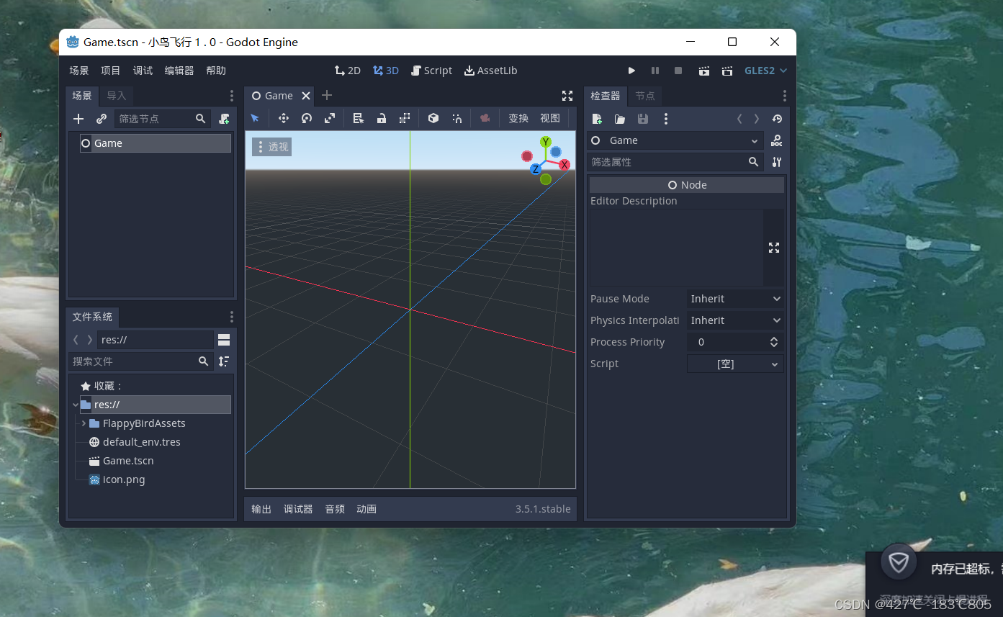The width and height of the screenshot is (1003, 617).
Task: Open the 帮助 help menu
Action: [x=216, y=71]
